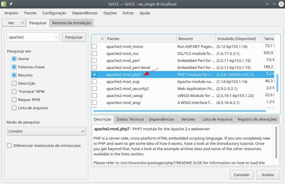Click the pin window icon
Viewport: 285px width, 184px height.
coord(11,4)
